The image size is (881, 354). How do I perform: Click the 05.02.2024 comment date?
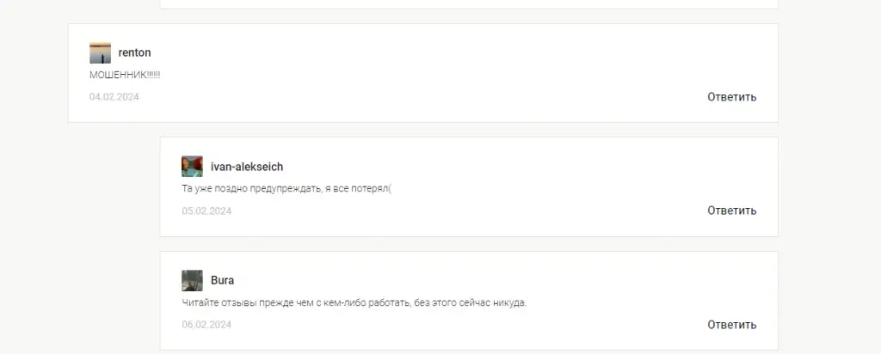[206, 211]
